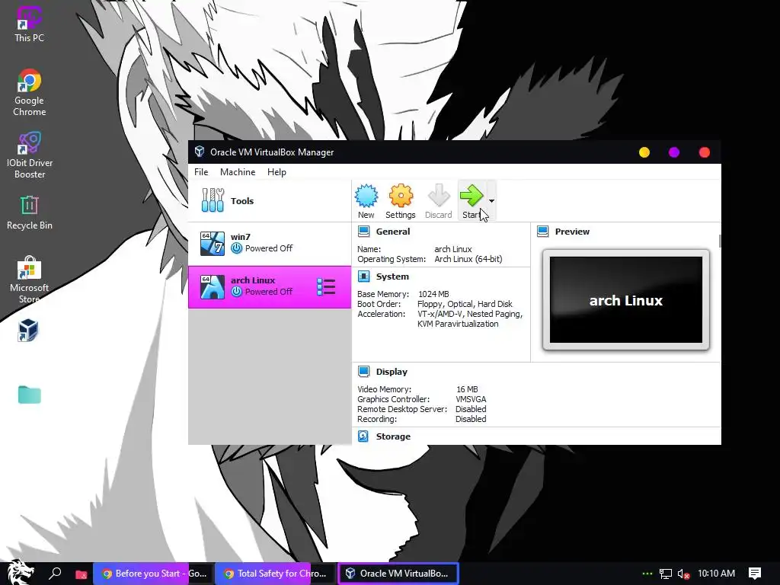Click the 10:10 AM taskbar clock

pos(716,574)
